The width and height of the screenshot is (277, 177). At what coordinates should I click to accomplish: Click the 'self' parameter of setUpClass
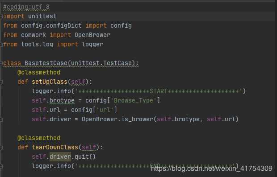78,82
